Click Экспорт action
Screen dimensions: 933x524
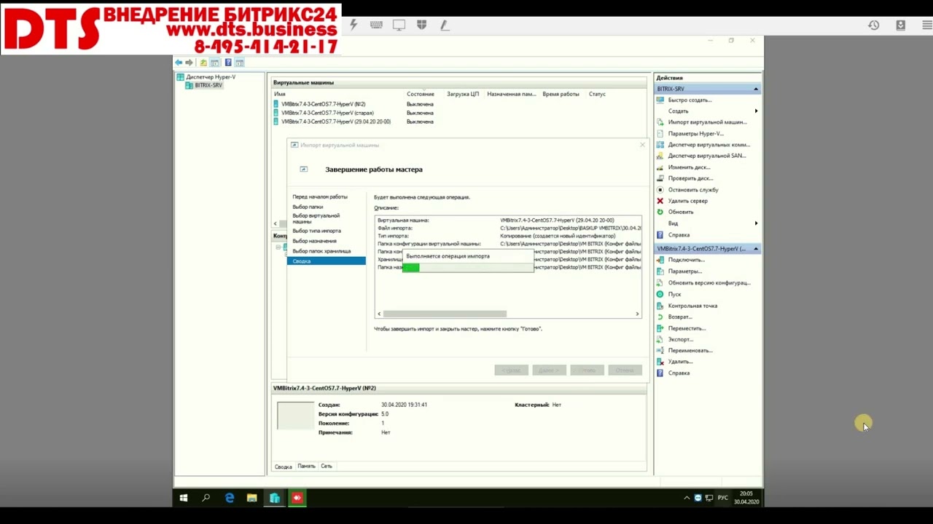point(681,339)
